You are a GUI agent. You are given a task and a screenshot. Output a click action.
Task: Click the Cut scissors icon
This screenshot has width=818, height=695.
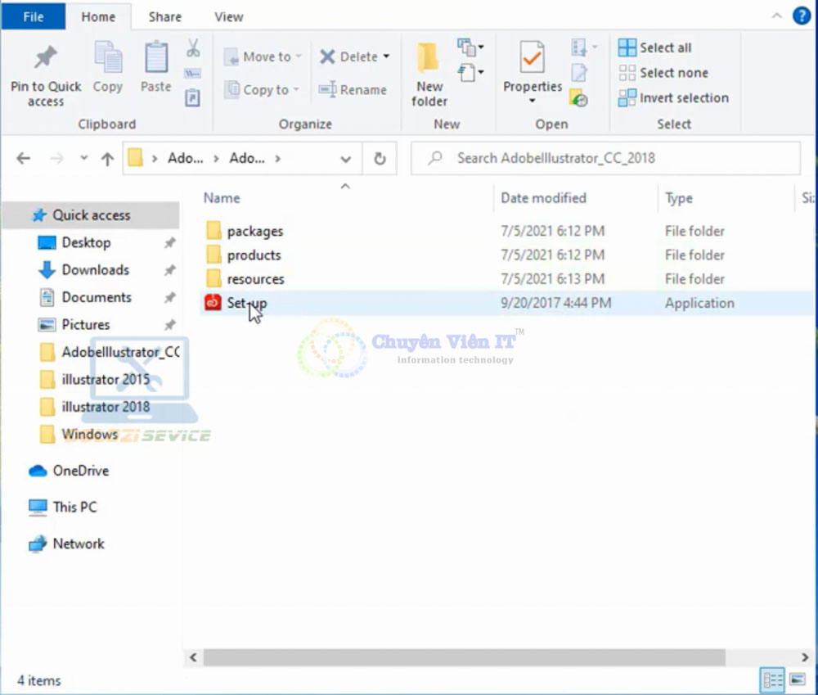pos(193,48)
